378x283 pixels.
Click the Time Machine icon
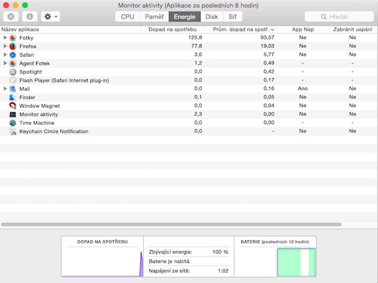13,123
